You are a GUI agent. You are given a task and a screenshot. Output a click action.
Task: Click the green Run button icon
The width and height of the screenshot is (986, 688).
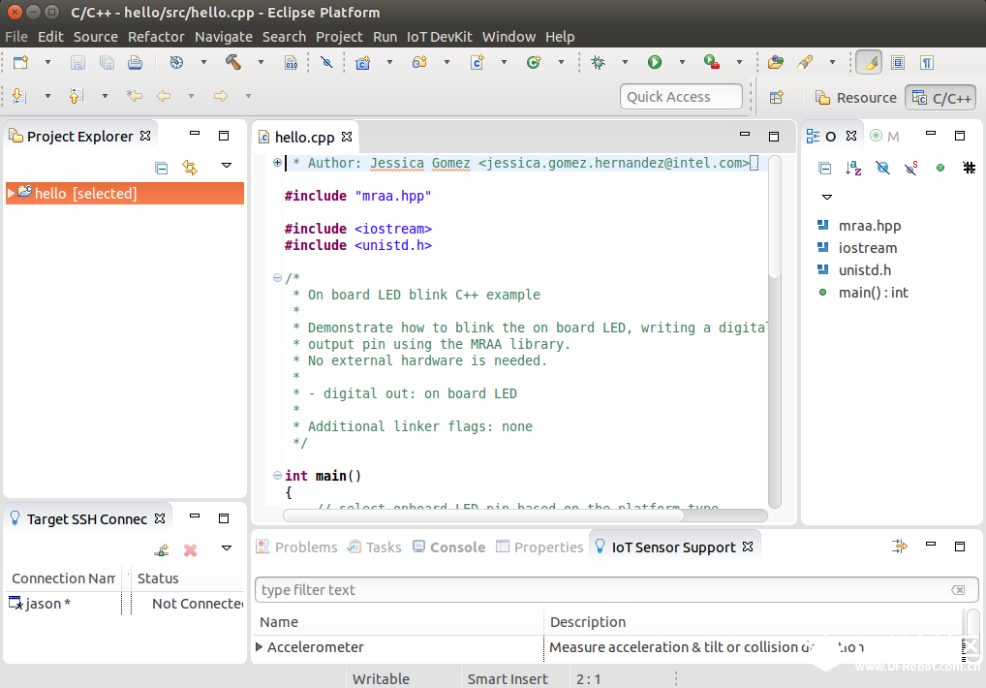click(655, 62)
